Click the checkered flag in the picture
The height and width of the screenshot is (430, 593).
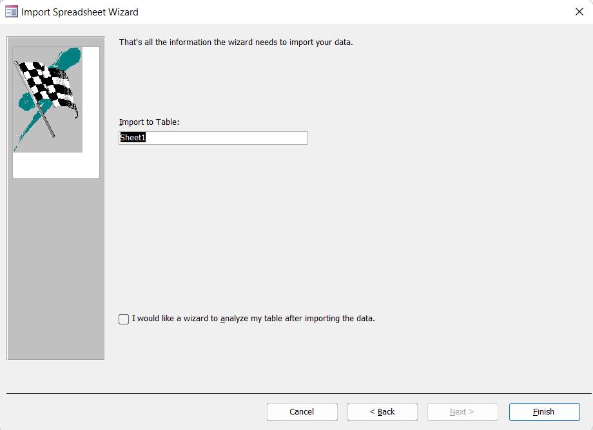tap(47, 84)
